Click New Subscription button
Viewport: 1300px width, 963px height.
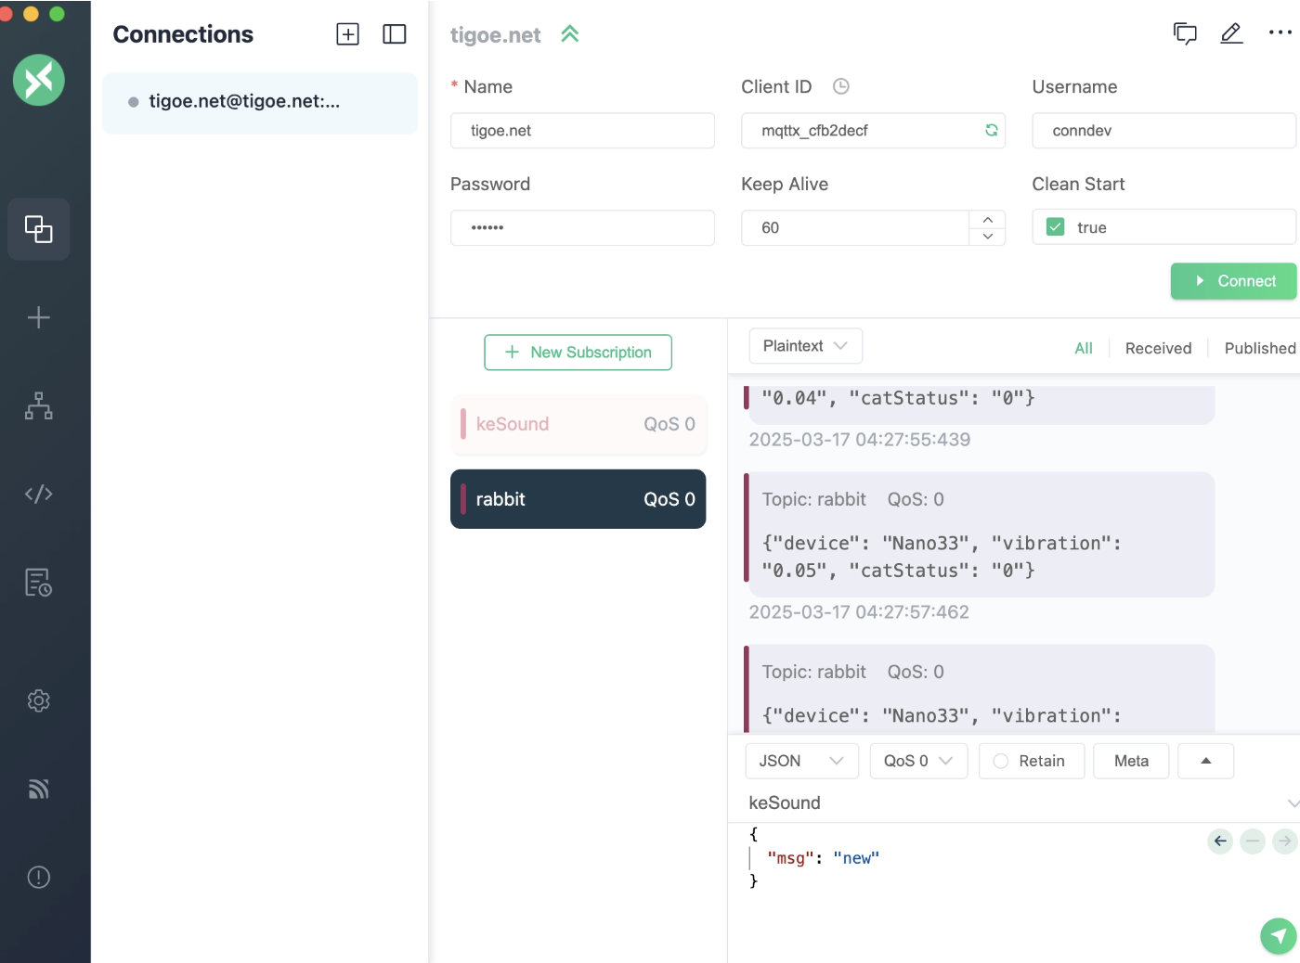(578, 353)
